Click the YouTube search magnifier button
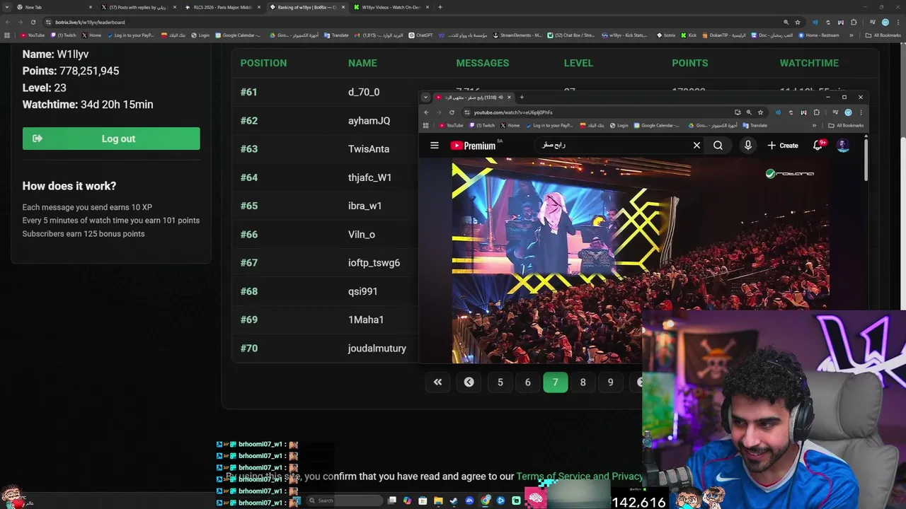 click(718, 146)
